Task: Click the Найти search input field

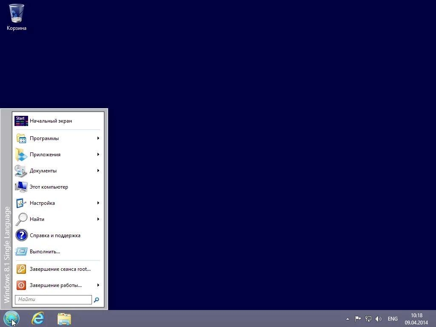Action: tap(53, 299)
